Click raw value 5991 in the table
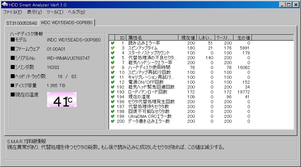301x167 pixels. pyautogui.click(x=245, y=48)
